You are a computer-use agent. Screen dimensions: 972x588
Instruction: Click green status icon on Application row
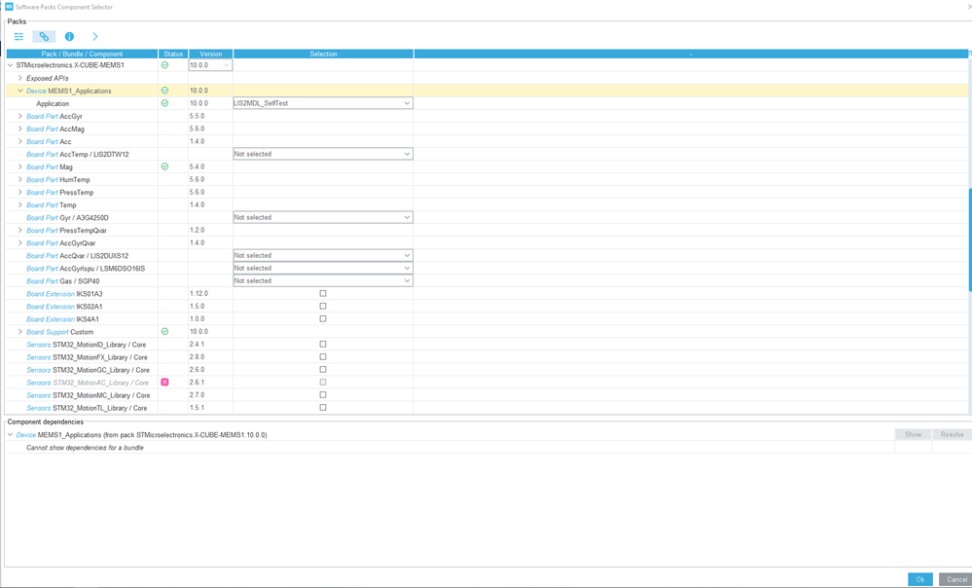click(x=164, y=103)
